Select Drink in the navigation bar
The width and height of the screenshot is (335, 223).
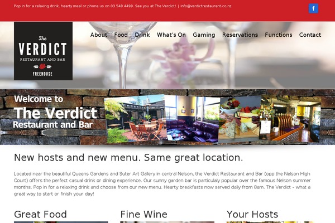(x=142, y=35)
